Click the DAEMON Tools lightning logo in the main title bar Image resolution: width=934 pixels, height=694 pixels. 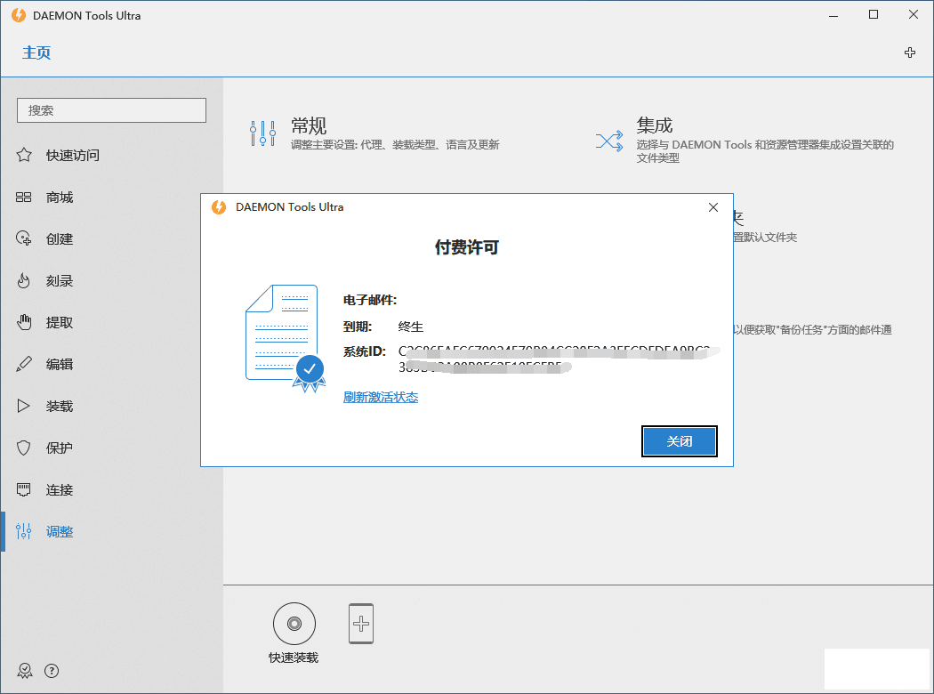tap(19, 15)
